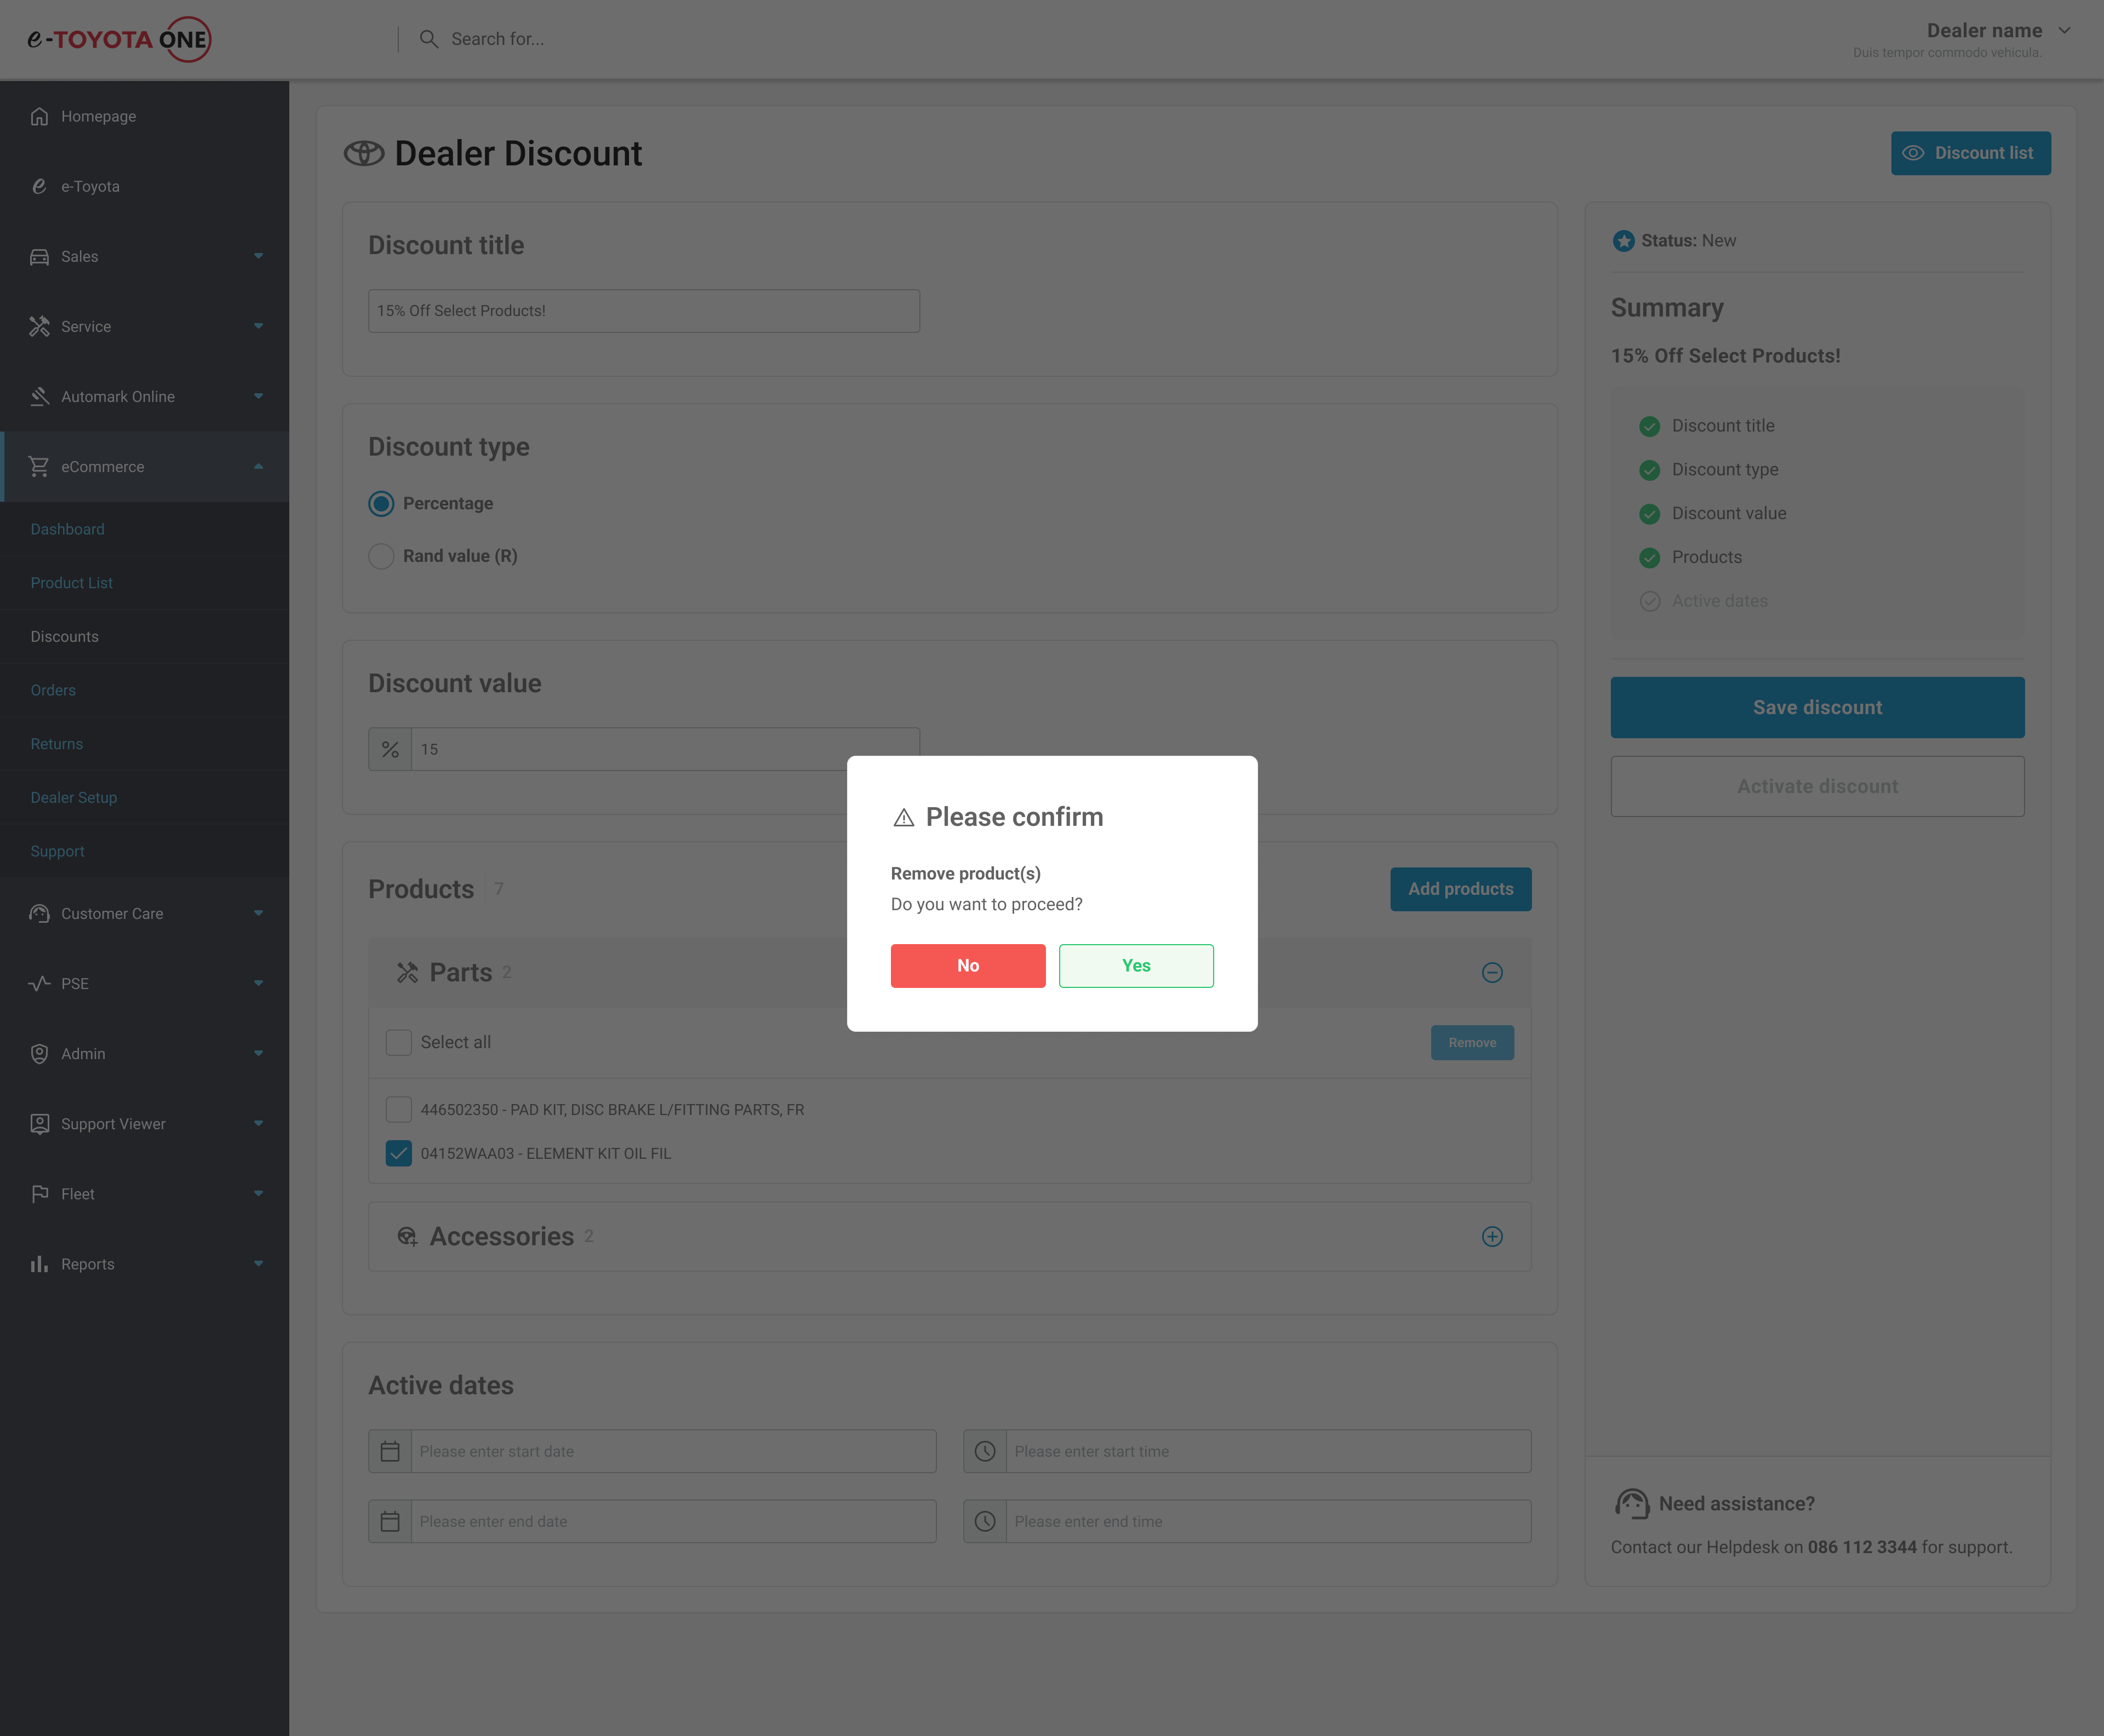The height and width of the screenshot is (1736, 2104).
Task: Click the Discount title input field
Action: [x=643, y=311]
